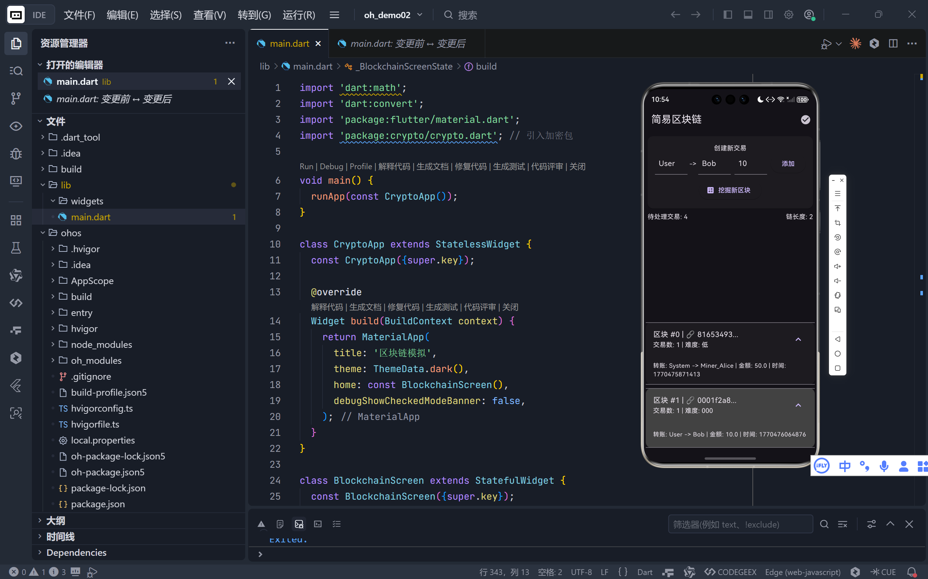This screenshot has height=579, width=928.
Task: Switch to the main.dart 变更前↔变更后 tab
Action: pyautogui.click(x=407, y=43)
